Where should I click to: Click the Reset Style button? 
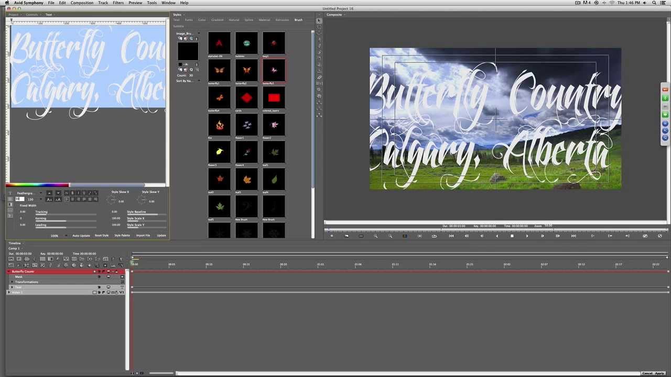(x=102, y=236)
